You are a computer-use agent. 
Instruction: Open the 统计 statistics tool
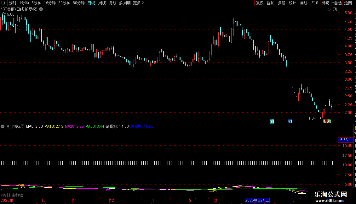292,3
